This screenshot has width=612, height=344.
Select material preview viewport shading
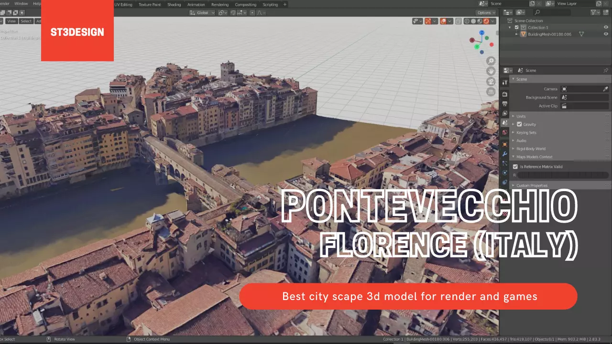480,21
